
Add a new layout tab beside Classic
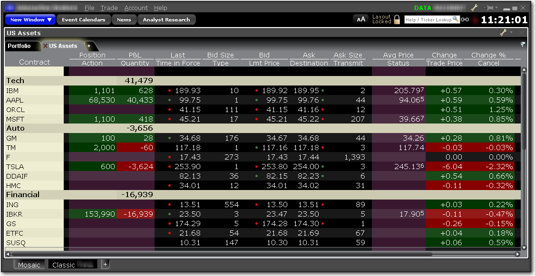(105, 265)
